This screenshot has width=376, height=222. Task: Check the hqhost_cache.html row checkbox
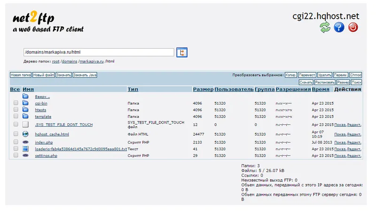pos(16,134)
